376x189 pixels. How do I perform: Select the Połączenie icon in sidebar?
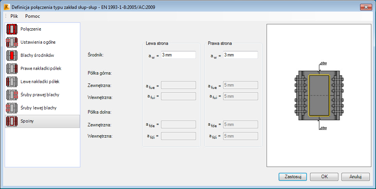click(12, 29)
